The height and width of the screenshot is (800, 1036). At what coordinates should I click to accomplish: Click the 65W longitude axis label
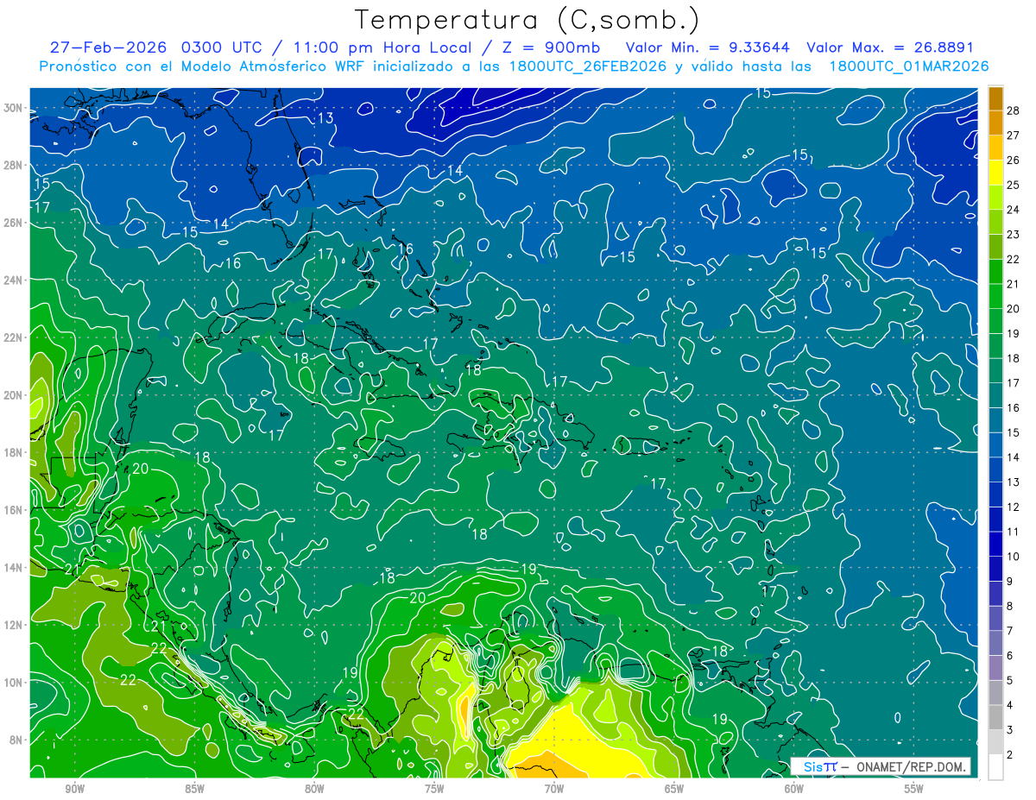tap(674, 788)
